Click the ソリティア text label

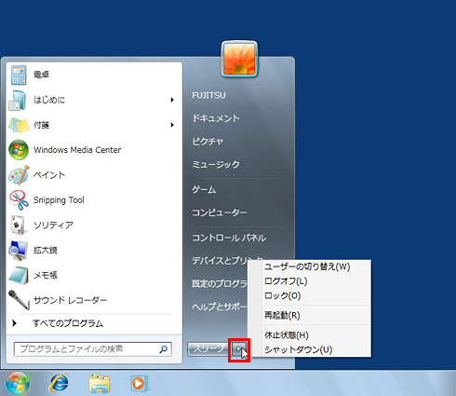point(53,225)
